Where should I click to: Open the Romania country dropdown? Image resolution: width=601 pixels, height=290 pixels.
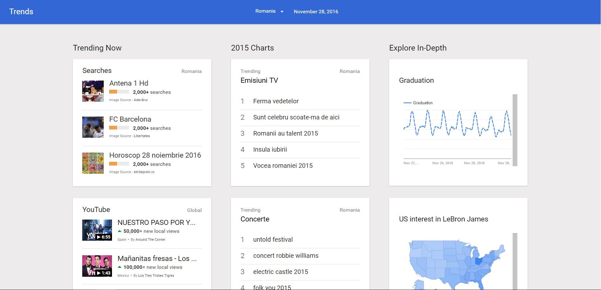pos(269,11)
